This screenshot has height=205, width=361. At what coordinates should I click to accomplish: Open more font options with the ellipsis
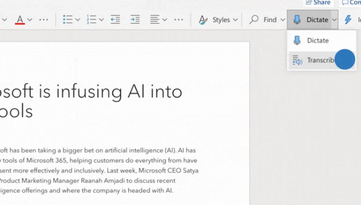[44, 20]
